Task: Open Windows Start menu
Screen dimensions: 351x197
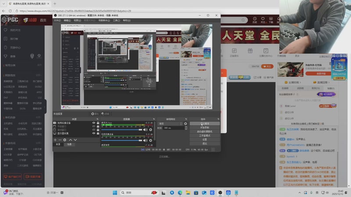Action: coord(115,193)
